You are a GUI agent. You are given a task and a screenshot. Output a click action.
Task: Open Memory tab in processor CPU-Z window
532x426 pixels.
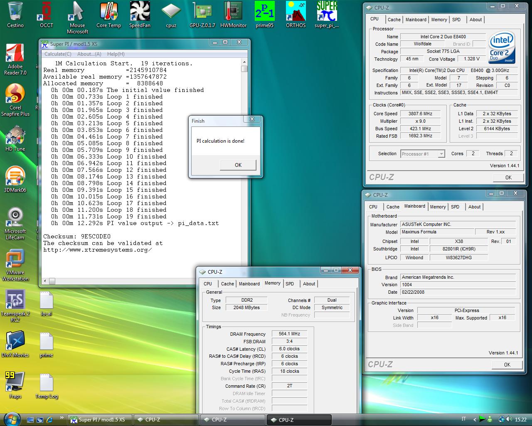pos(439,20)
